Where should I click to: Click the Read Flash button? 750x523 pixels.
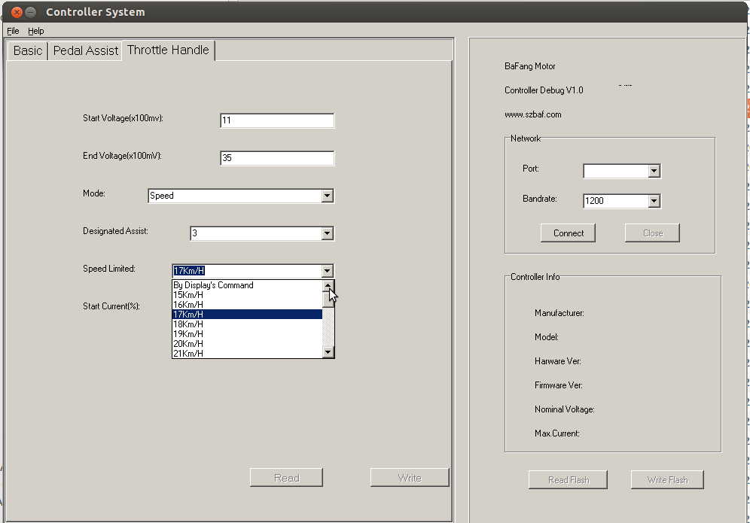coord(569,480)
